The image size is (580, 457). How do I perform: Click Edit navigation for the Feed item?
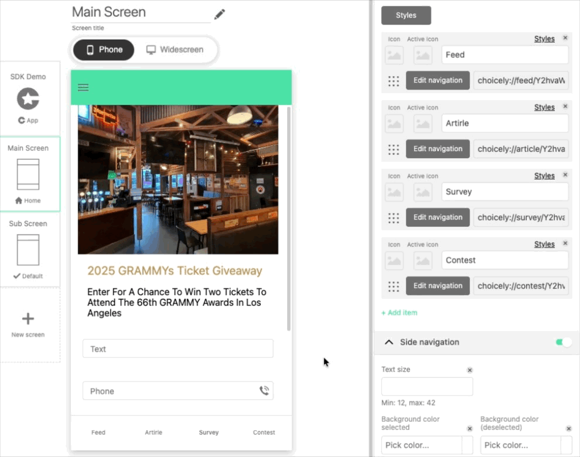click(438, 80)
